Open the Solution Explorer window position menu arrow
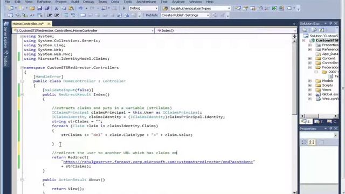 click(326, 23)
